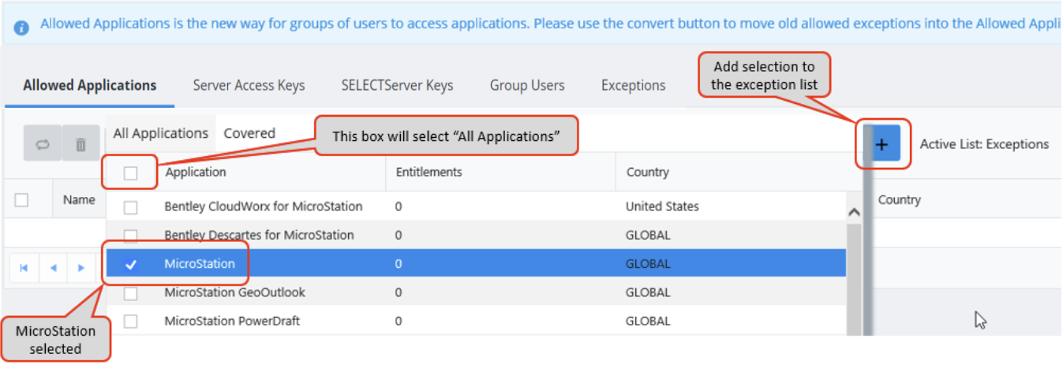The width and height of the screenshot is (1063, 368).
Task: Open the Group Users tab
Action: click(527, 85)
